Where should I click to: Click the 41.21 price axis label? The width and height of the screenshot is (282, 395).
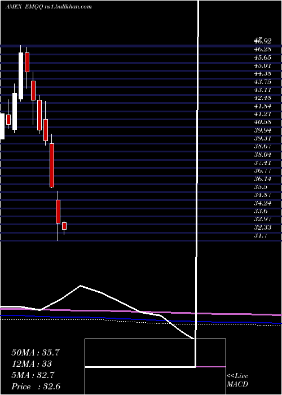pos(263,114)
